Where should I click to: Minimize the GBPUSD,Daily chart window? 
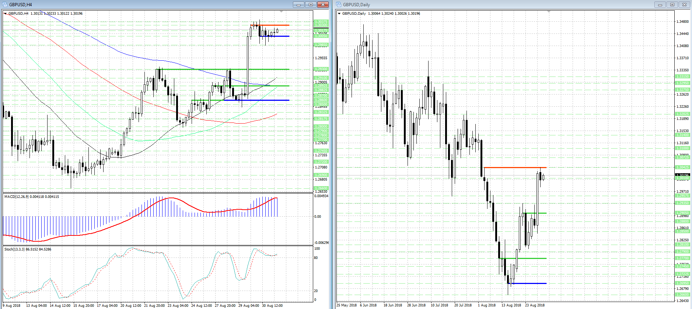tap(660, 4)
